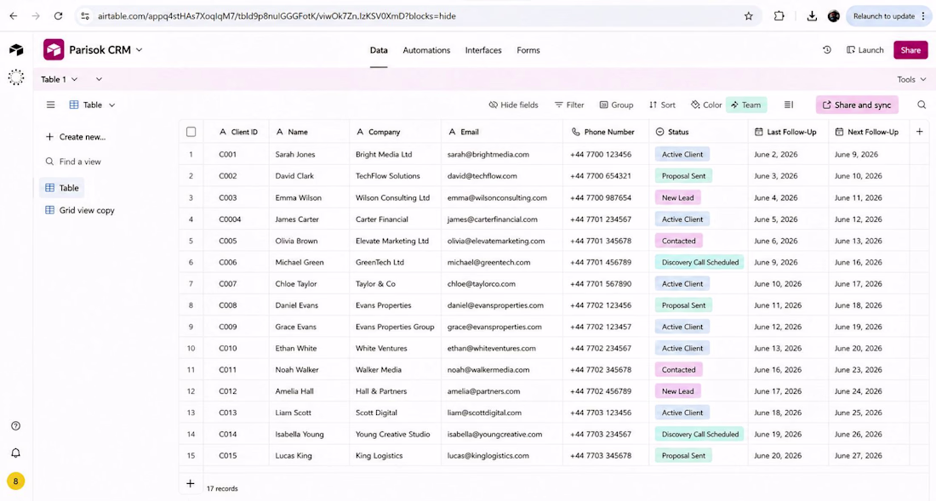Collapse the views sidebar hamburger icon
Image resolution: width=936 pixels, height=501 pixels.
coord(51,105)
